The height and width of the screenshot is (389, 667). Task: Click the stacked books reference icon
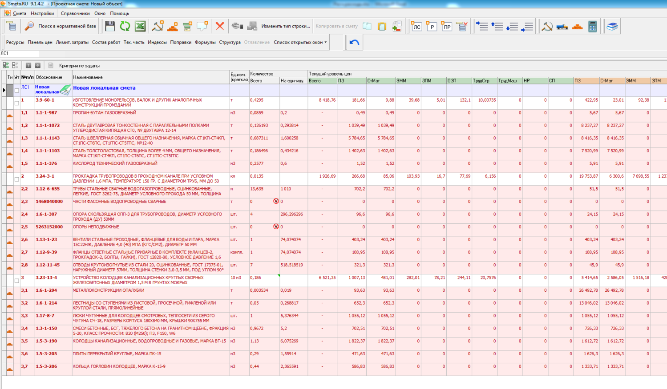coord(612,26)
